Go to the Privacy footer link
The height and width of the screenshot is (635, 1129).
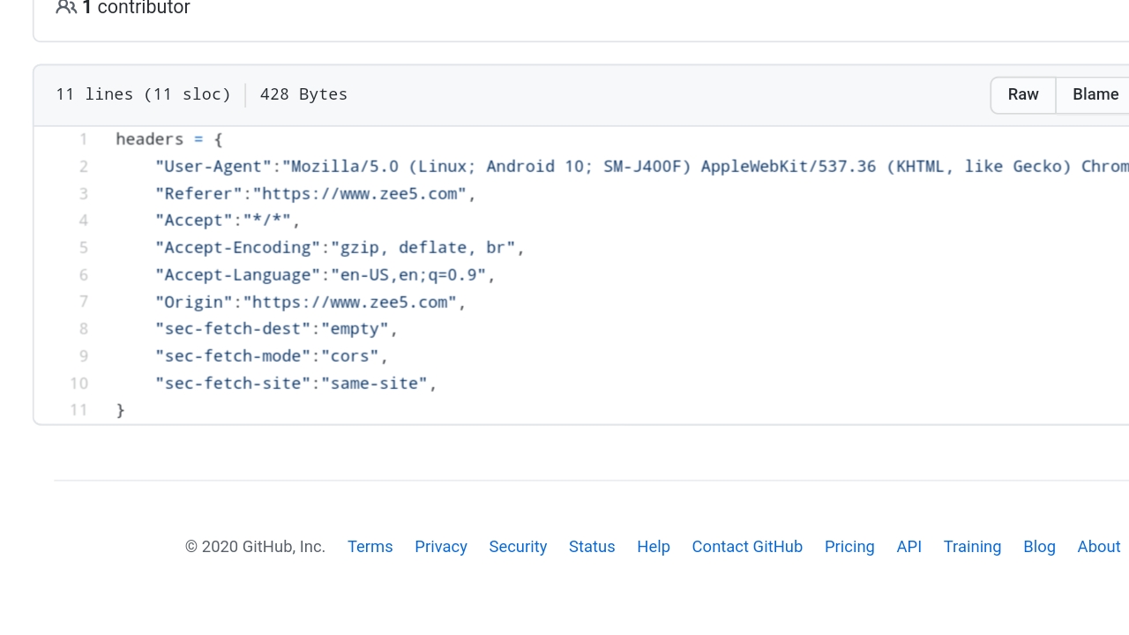click(440, 547)
